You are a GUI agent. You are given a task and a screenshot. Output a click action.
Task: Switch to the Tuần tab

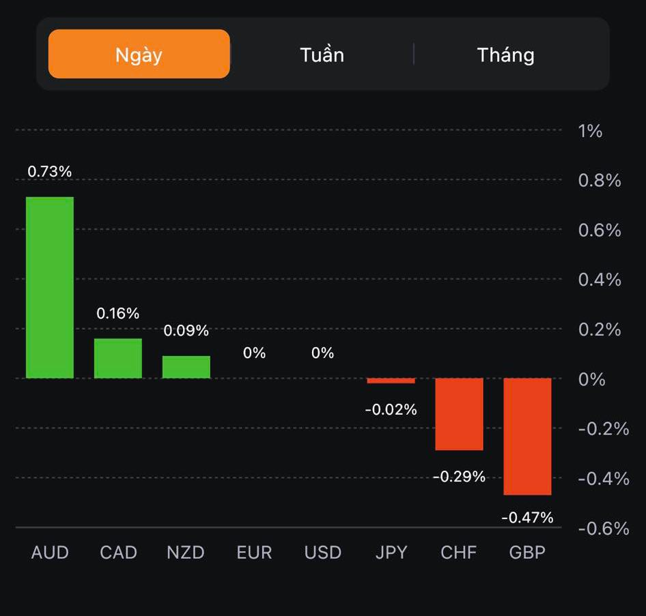(322, 55)
